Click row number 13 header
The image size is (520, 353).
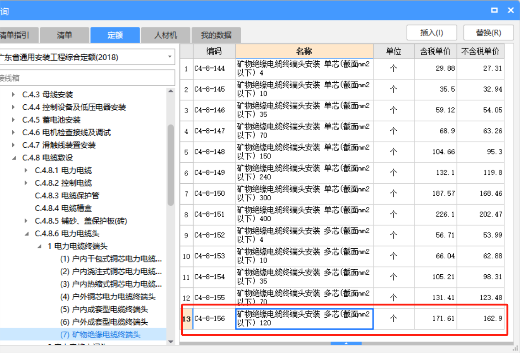coord(186,319)
